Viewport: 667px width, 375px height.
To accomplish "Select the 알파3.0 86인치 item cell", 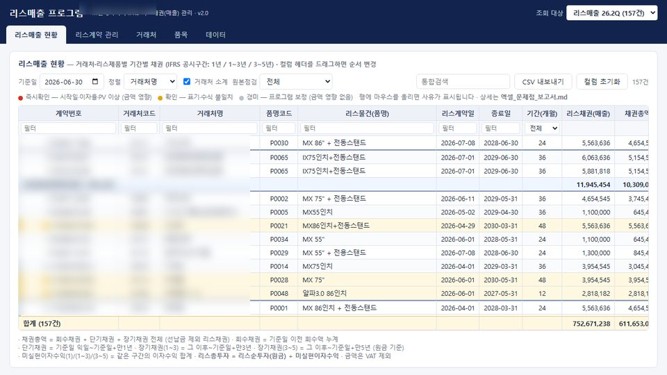I will (367, 293).
